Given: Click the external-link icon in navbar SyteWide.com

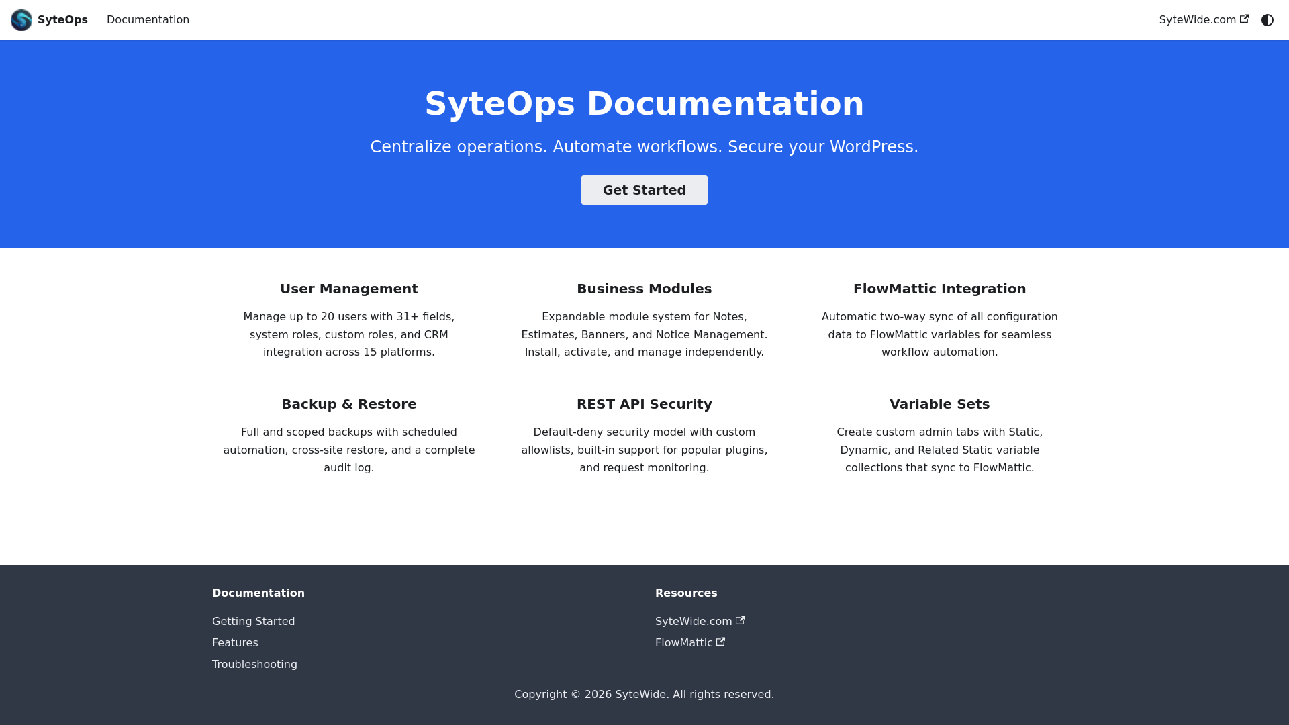Looking at the screenshot, I should (x=1244, y=19).
